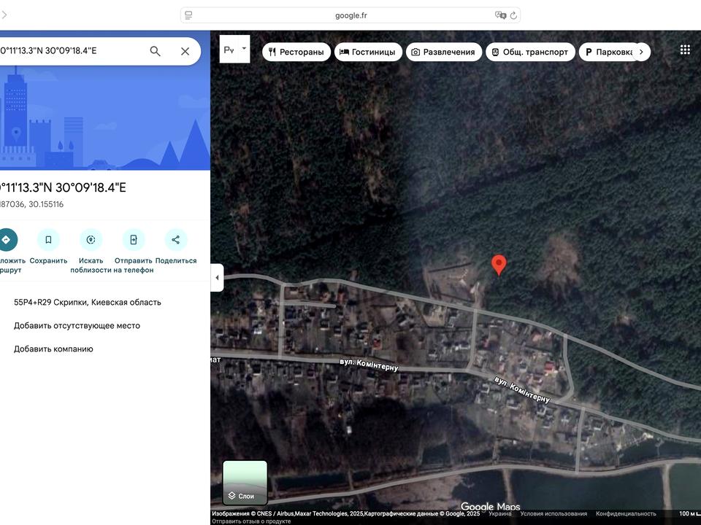Click the Save (Сохранить) bookmark icon
This screenshot has width=701, height=525.
48,239
